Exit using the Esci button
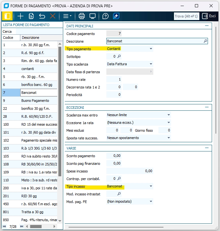This screenshot has height=231, width=220. tap(209, 16)
